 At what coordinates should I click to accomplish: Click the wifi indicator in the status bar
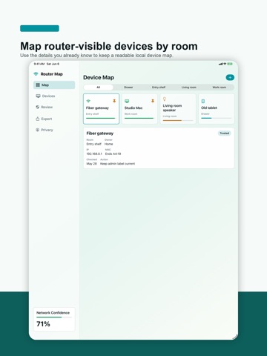(225, 64)
